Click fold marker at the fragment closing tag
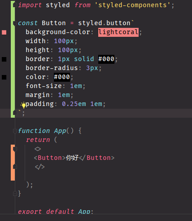The width and height of the screenshot is (192, 221). coord(15,167)
